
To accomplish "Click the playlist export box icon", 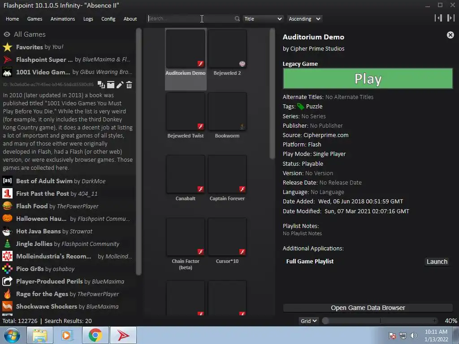I will (x=111, y=85).
